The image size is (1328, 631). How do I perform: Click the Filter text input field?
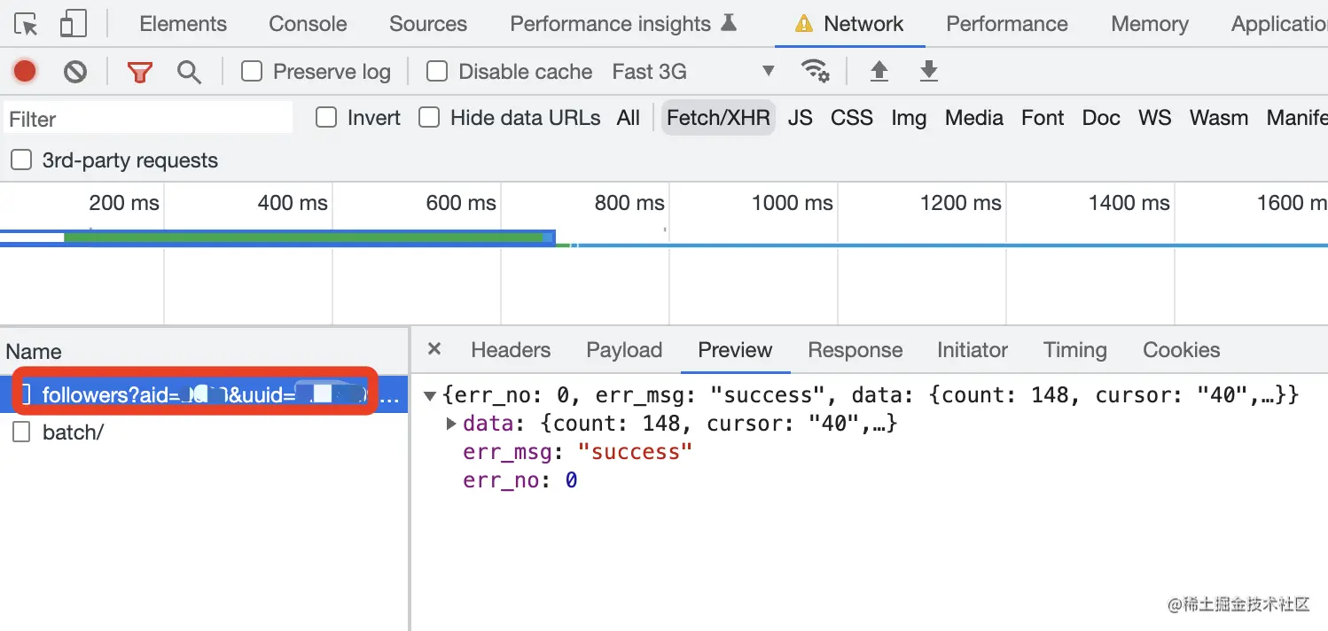(148, 119)
